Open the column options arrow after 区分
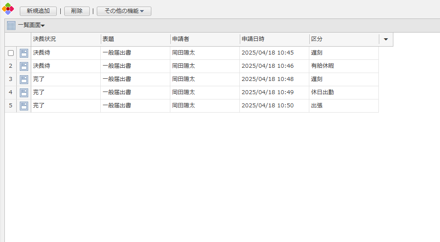This screenshot has width=440, height=242. pyautogui.click(x=386, y=39)
